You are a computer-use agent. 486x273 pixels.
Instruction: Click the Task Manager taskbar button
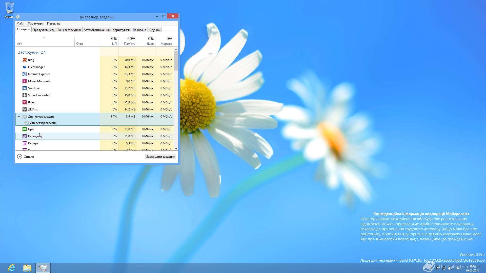coord(43,268)
